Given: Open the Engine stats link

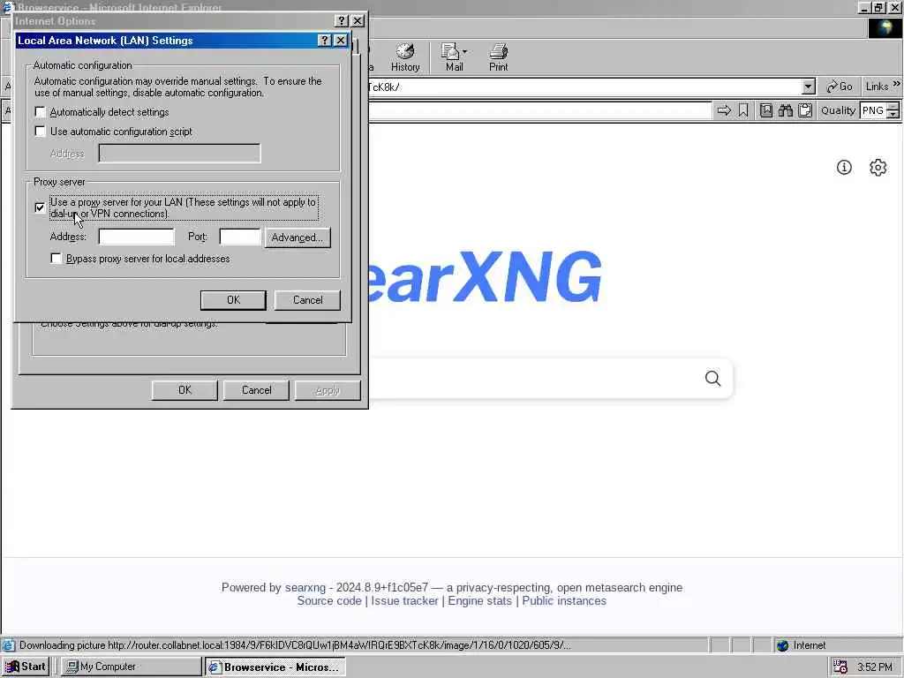Looking at the screenshot, I should 479,600.
